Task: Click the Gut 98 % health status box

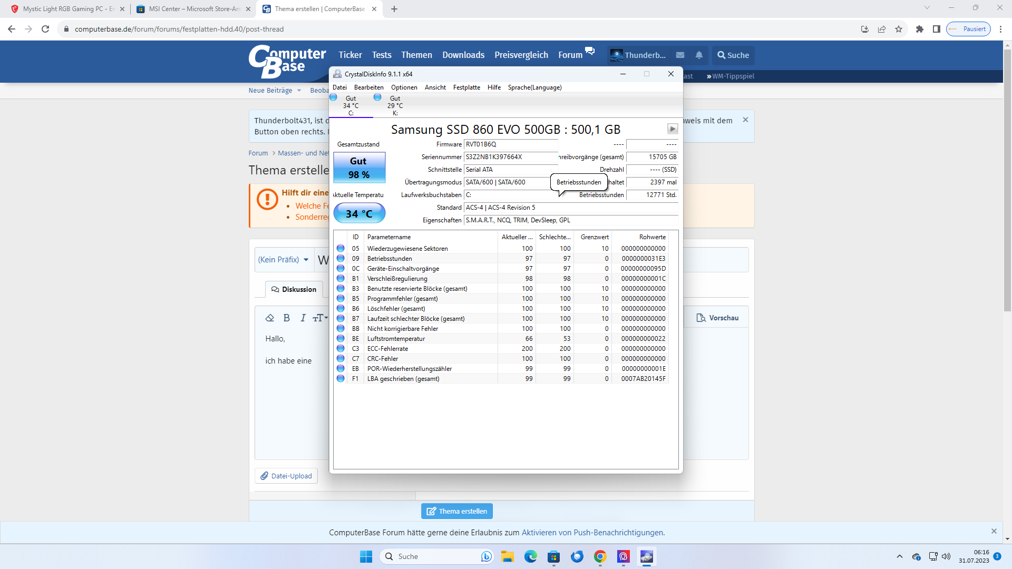Action: click(x=359, y=168)
